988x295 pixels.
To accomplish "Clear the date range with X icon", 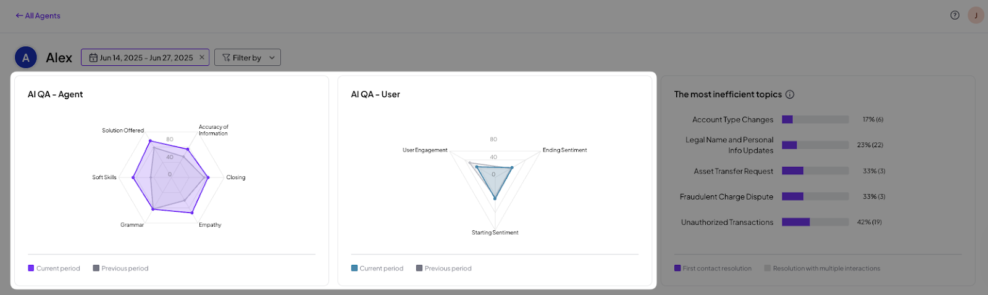I will pyautogui.click(x=201, y=57).
